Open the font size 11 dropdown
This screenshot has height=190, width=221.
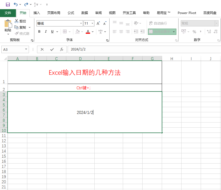coord(92,23)
